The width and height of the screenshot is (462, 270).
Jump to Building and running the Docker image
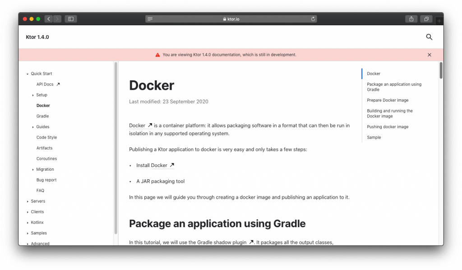click(x=389, y=113)
